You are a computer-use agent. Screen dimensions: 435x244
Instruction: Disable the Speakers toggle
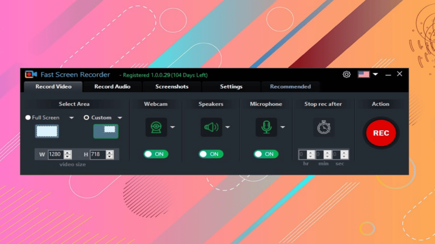tap(210, 154)
